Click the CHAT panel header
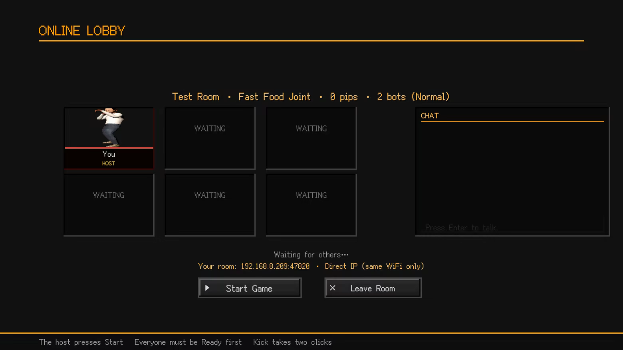This screenshot has width=623, height=350. tap(430, 116)
